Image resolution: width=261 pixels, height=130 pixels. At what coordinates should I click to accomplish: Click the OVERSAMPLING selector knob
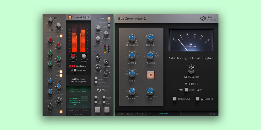tap(191, 70)
